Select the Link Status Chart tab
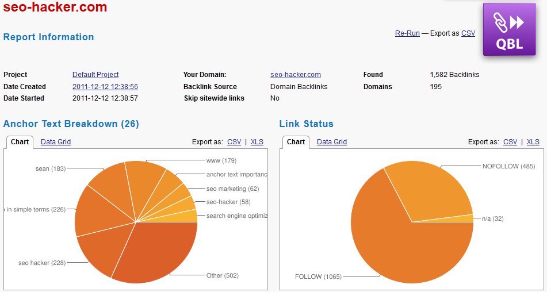Screen dimensions: 547x292 [296, 142]
